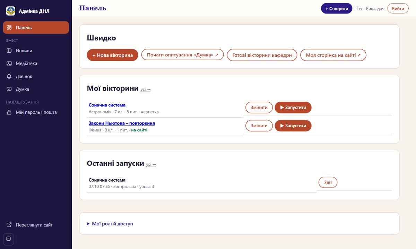The height and width of the screenshot is (249, 416).
Task: Launch Закони Ньютона with Запустити
Action: tap(293, 126)
